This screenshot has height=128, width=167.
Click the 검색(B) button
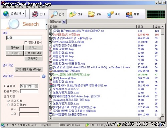(x=15, y=48)
